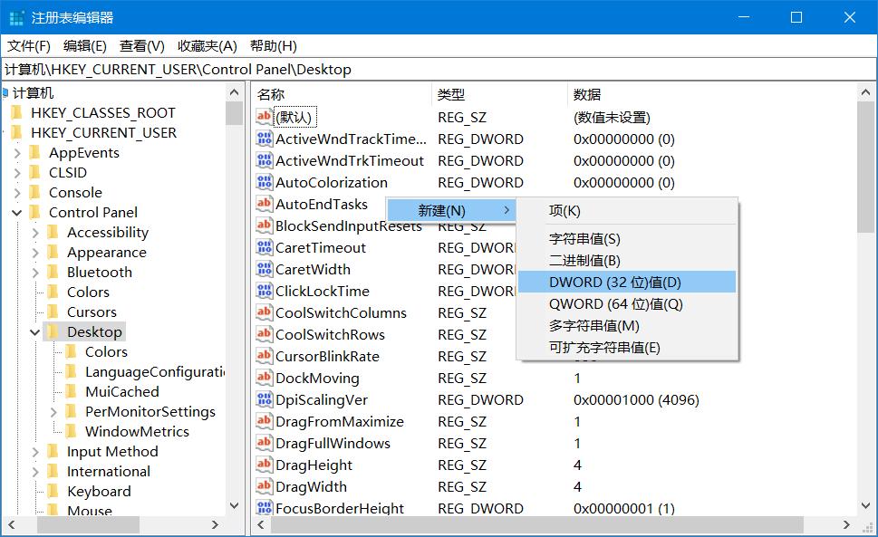Click the CursorBlinkRate string icon

click(x=265, y=356)
